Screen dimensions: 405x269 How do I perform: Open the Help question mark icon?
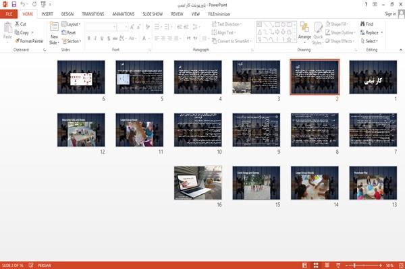pos(366,5)
